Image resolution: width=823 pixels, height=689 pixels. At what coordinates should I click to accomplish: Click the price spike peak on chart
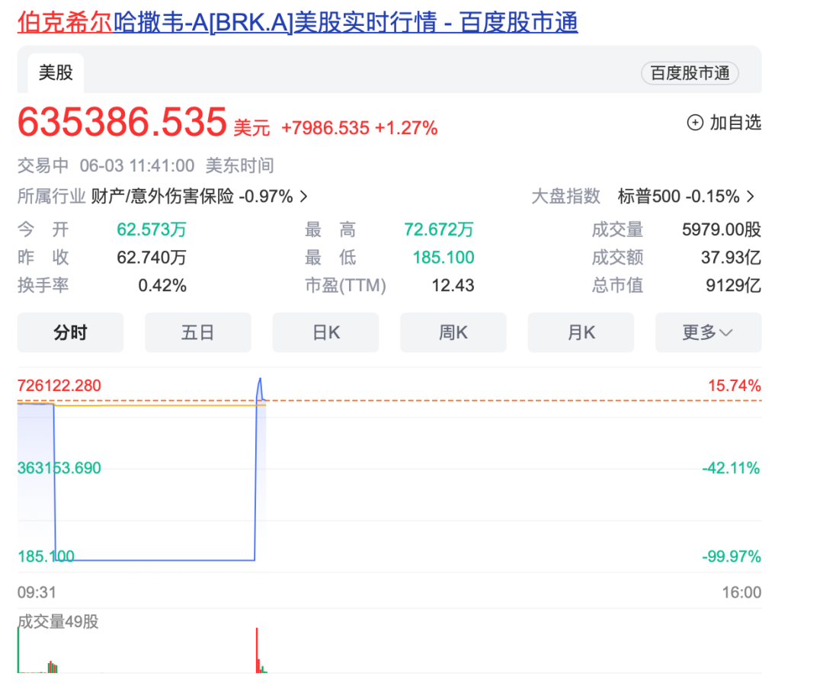click(x=260, y=379)
